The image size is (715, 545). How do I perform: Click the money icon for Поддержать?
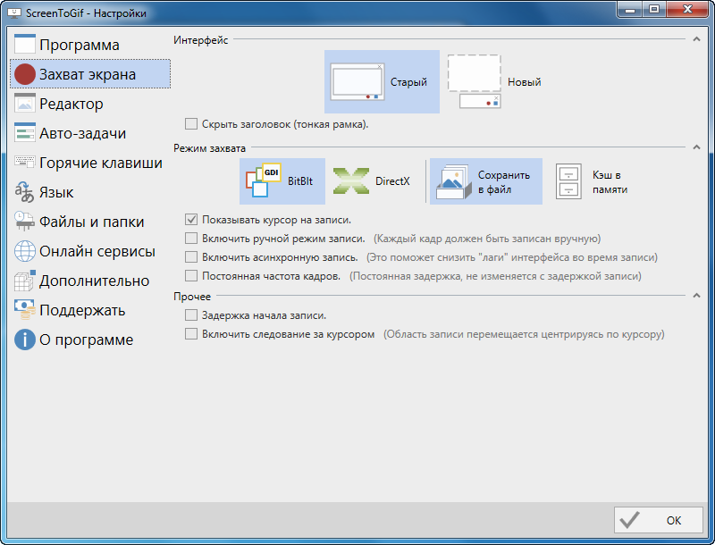click(25, 309)
